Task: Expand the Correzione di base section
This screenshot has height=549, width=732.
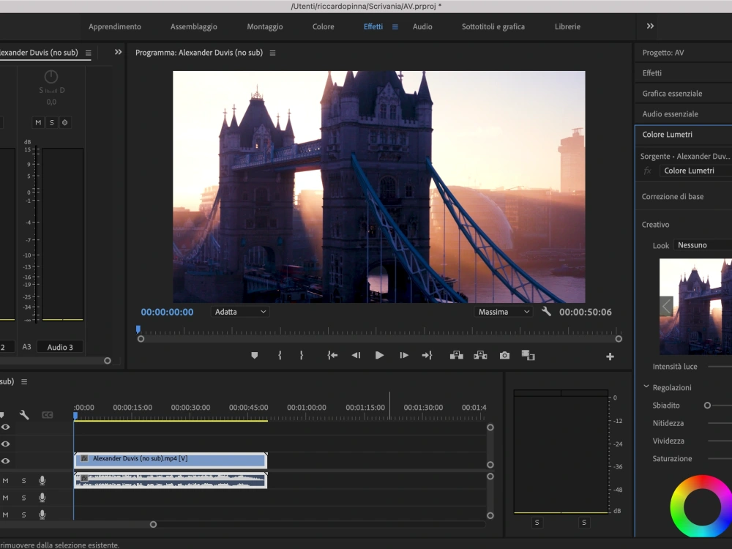Action: (672, 196)
